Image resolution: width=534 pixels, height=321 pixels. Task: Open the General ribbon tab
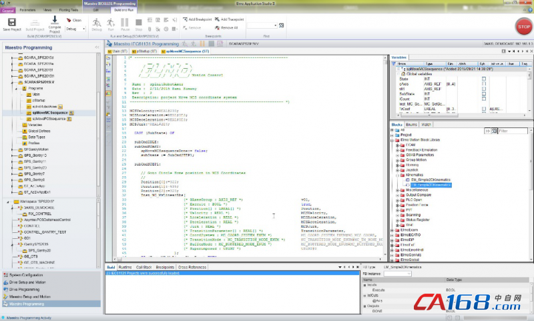(7, 11)
